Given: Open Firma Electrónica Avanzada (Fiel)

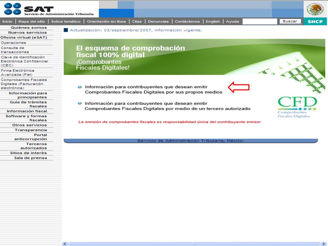Looking at the screenshot, I should (17, 72).
